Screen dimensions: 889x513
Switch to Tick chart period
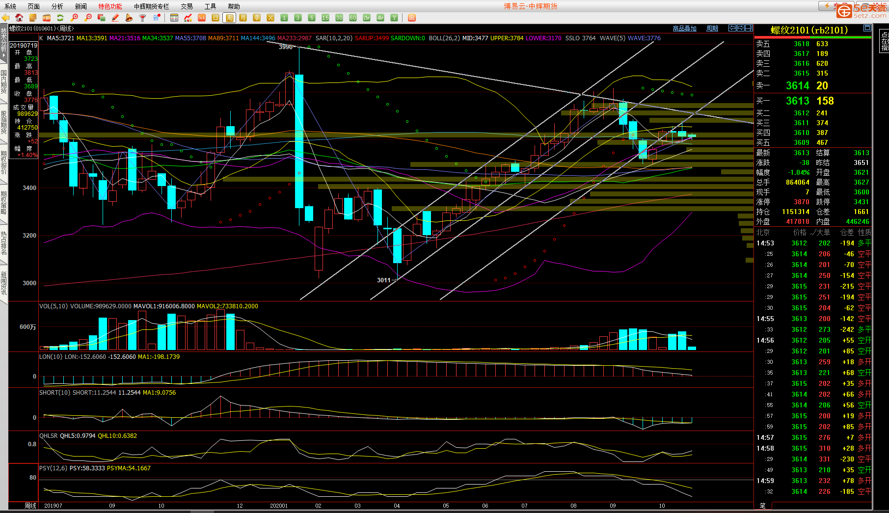point(202,18)
